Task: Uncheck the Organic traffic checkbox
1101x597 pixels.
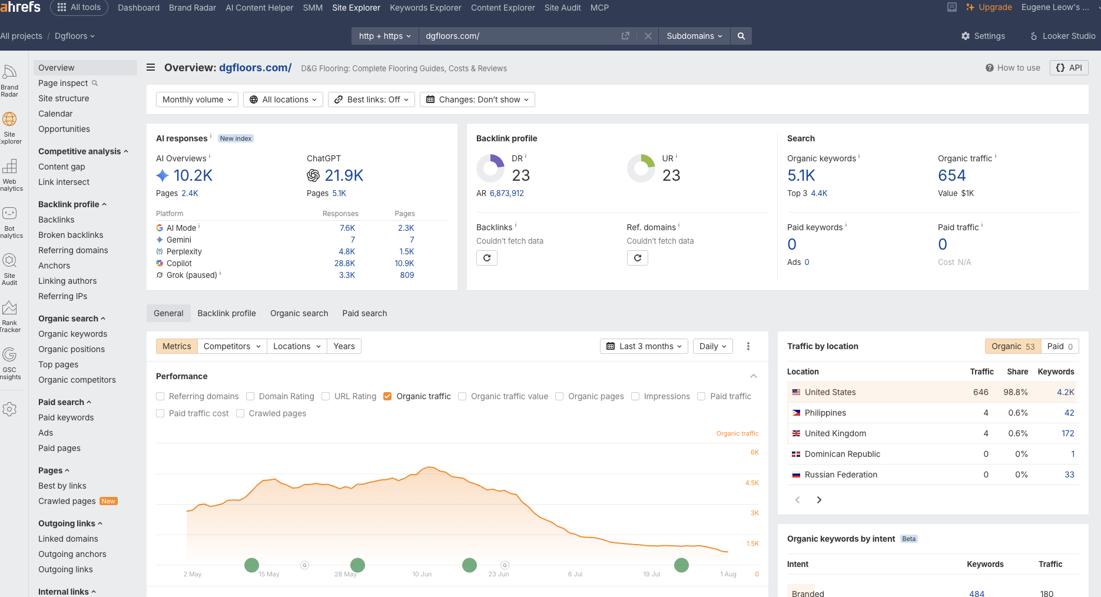Action: 387,396
